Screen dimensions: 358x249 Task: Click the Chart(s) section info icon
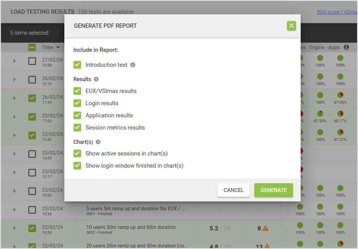pos(98,142)
